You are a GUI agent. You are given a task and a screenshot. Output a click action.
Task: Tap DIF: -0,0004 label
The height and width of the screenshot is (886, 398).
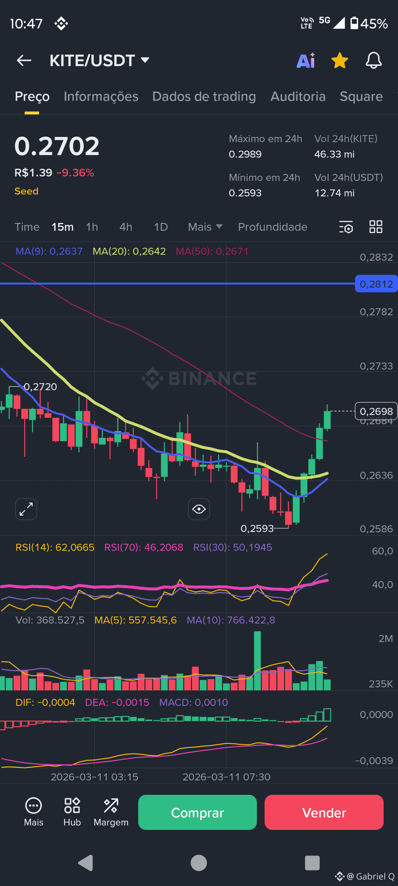(45, 703)
